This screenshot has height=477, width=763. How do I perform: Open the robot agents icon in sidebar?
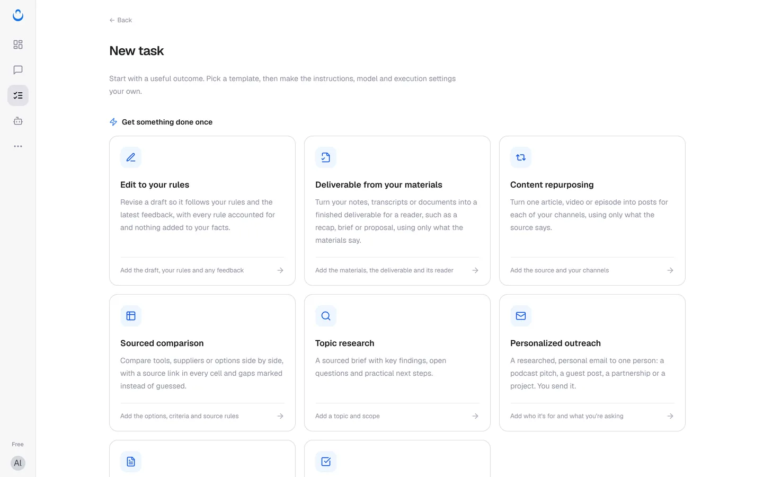pos(18,121)
